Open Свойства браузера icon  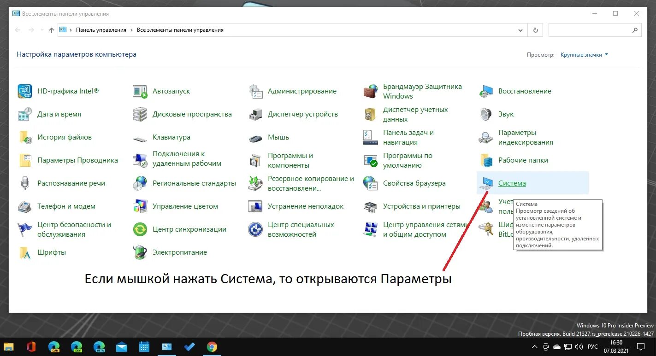(371, 183)
